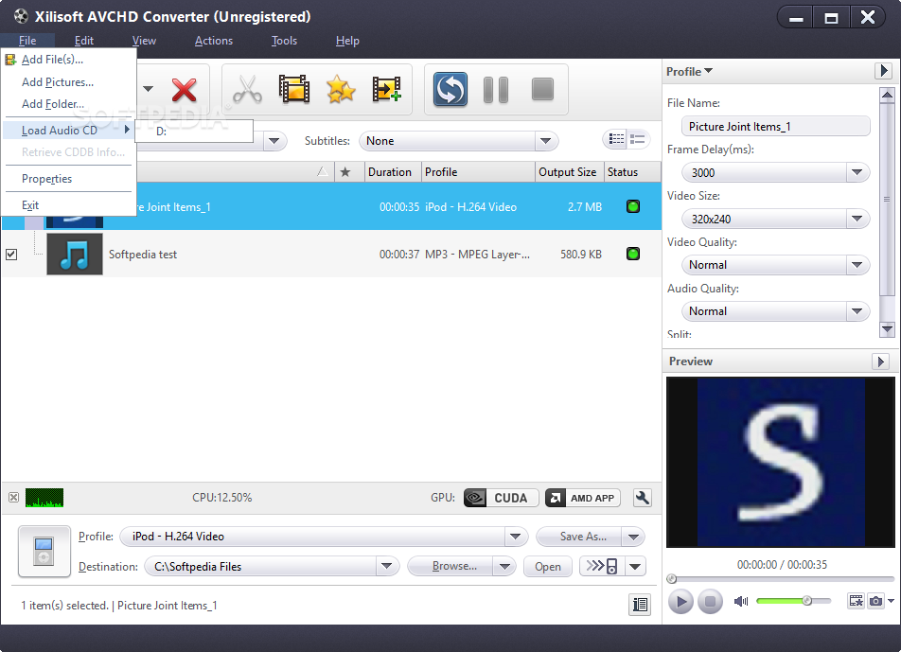Open the Help menu
The image size is (901, 652).
pyautogui.click(x=347, y=41)
